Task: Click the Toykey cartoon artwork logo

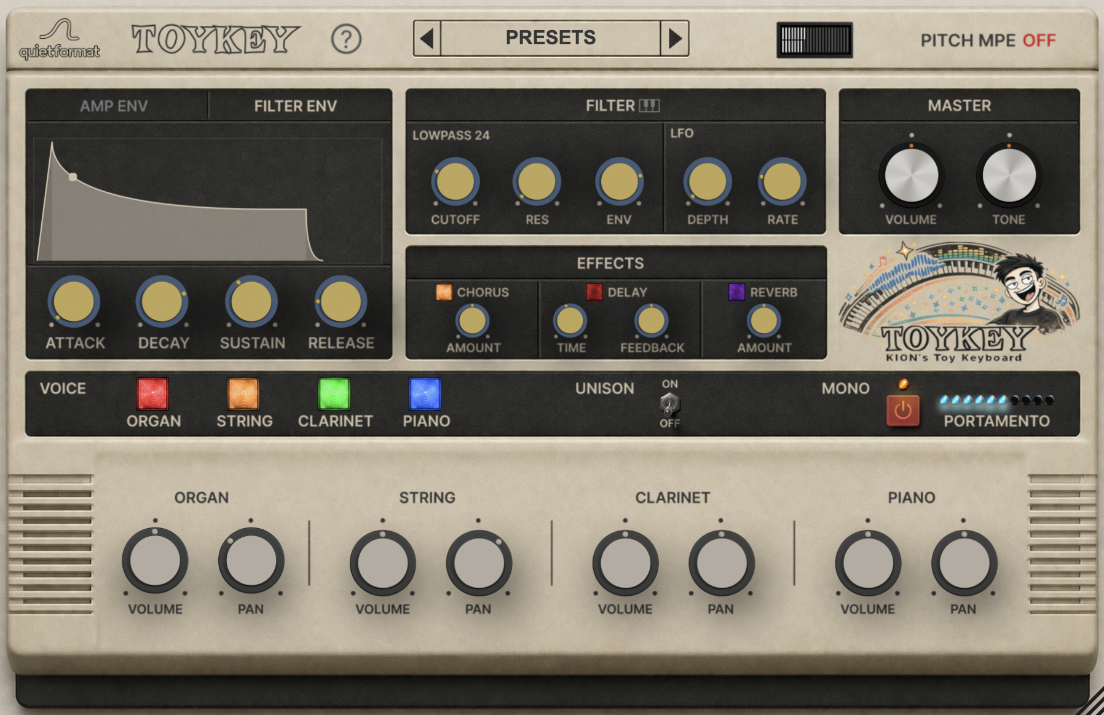Action: (959, 301)
